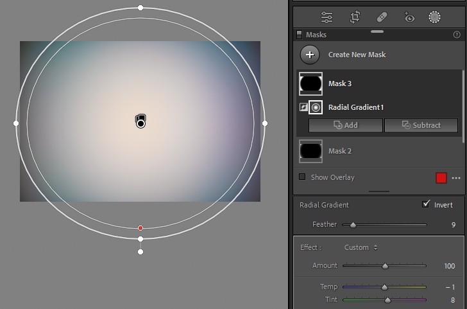
Task: Select the Masking circle tool
Action: (434, 17)
